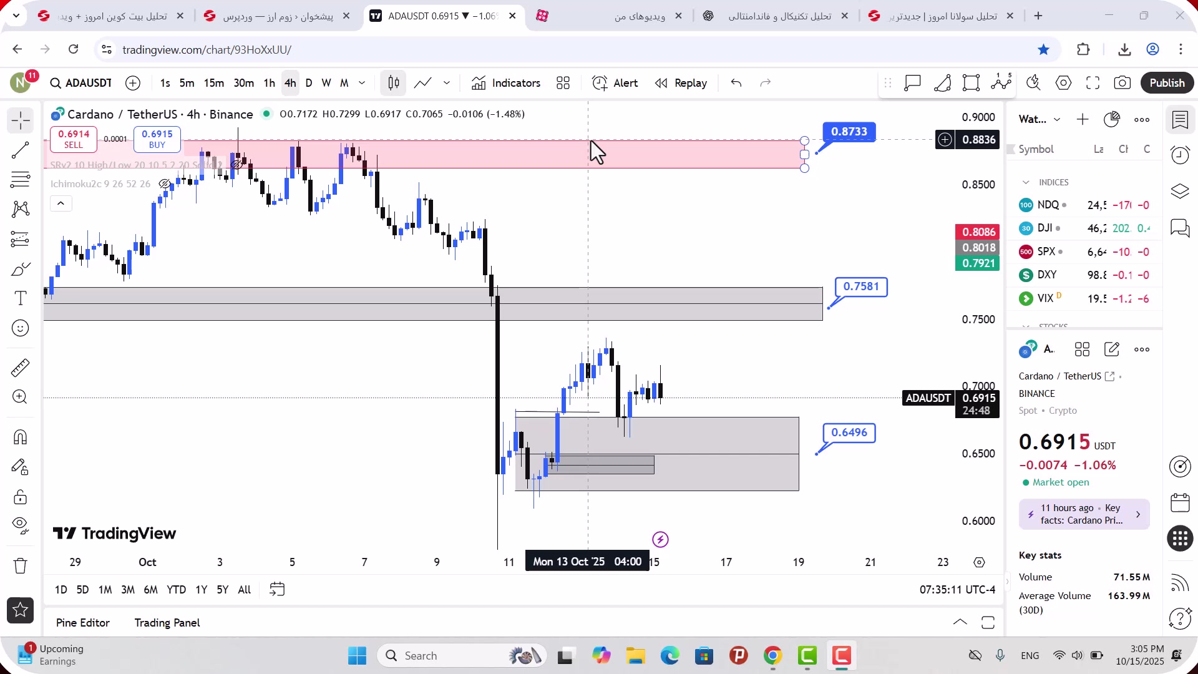Open chart settings hexagon icon

1064,83
